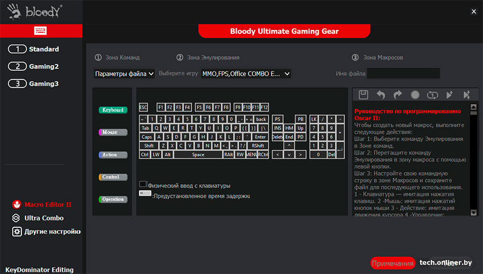This screenshot has height=274, width=483.
Task: Click the F1 key on virtual keyboard
Action: [161, 107]
